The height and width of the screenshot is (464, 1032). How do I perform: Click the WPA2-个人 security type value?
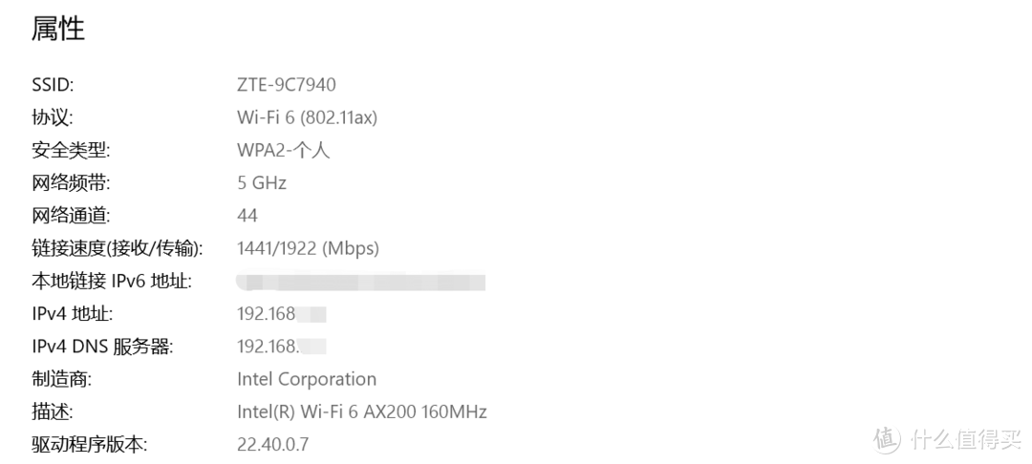pyautogui.click(x=283, y=150)
